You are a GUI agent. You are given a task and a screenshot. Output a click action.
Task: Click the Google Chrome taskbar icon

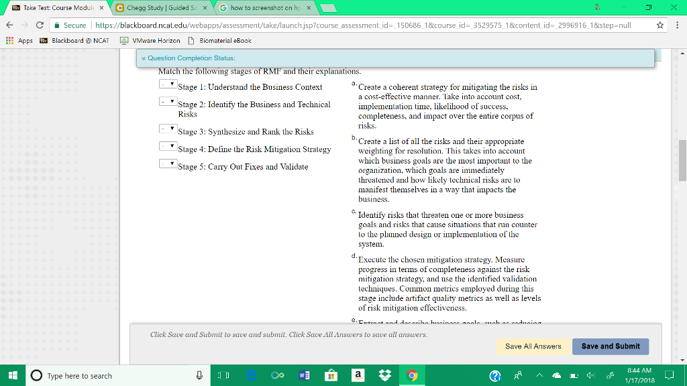click(x=411, y=375)
